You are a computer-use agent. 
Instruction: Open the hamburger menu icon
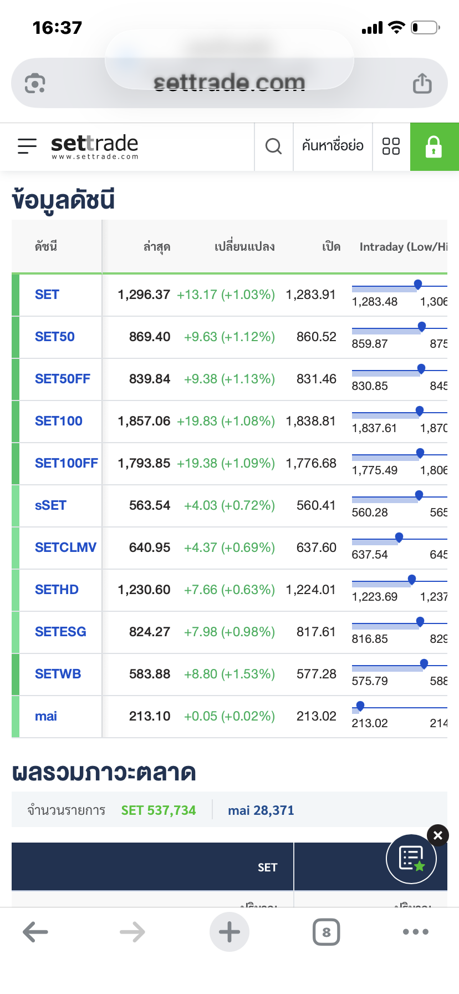click(27, 146)
